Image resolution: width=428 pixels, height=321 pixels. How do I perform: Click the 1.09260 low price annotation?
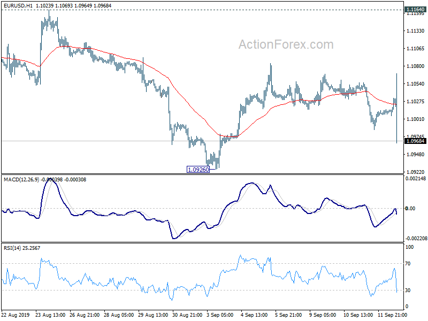tap(198, 170)
